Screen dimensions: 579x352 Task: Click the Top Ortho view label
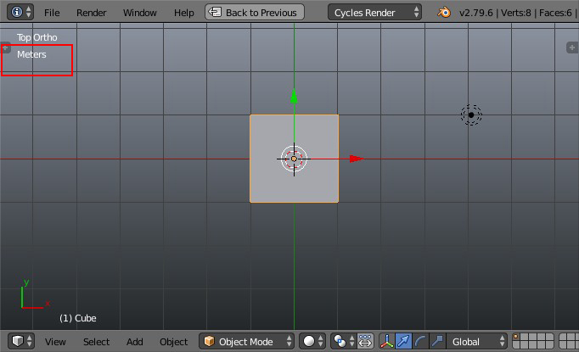tap(37, 37)
